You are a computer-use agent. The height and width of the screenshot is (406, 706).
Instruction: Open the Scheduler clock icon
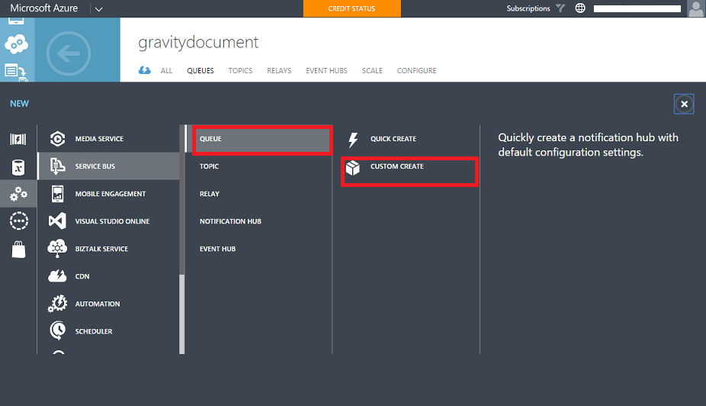click(57, 331)
